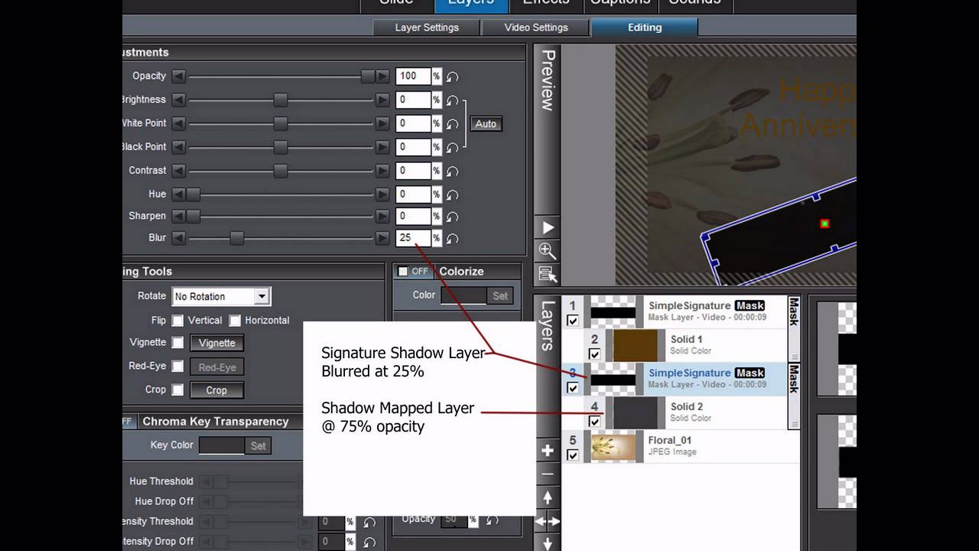Screen dimensions: 979x551
Task: Click the Colorize Color swatch
Action: click(x=463, y=295)
